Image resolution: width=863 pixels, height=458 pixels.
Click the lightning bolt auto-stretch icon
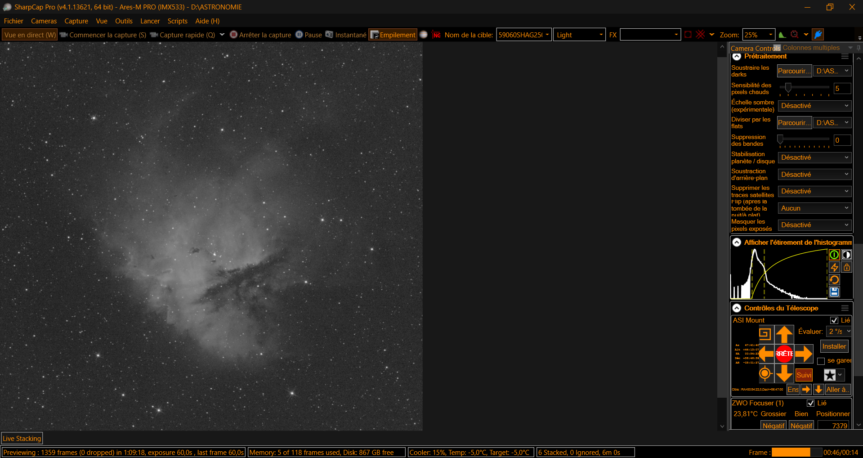point(834,267)
